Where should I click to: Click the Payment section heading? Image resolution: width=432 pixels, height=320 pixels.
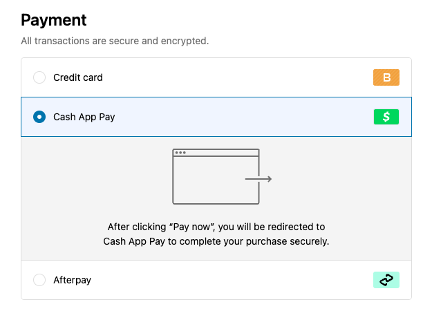[55, 19]
